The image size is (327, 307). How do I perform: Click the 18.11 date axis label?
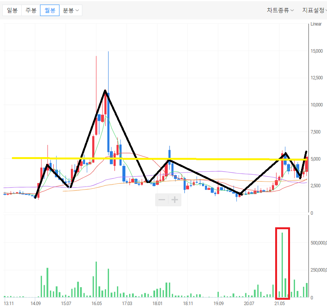188,303
